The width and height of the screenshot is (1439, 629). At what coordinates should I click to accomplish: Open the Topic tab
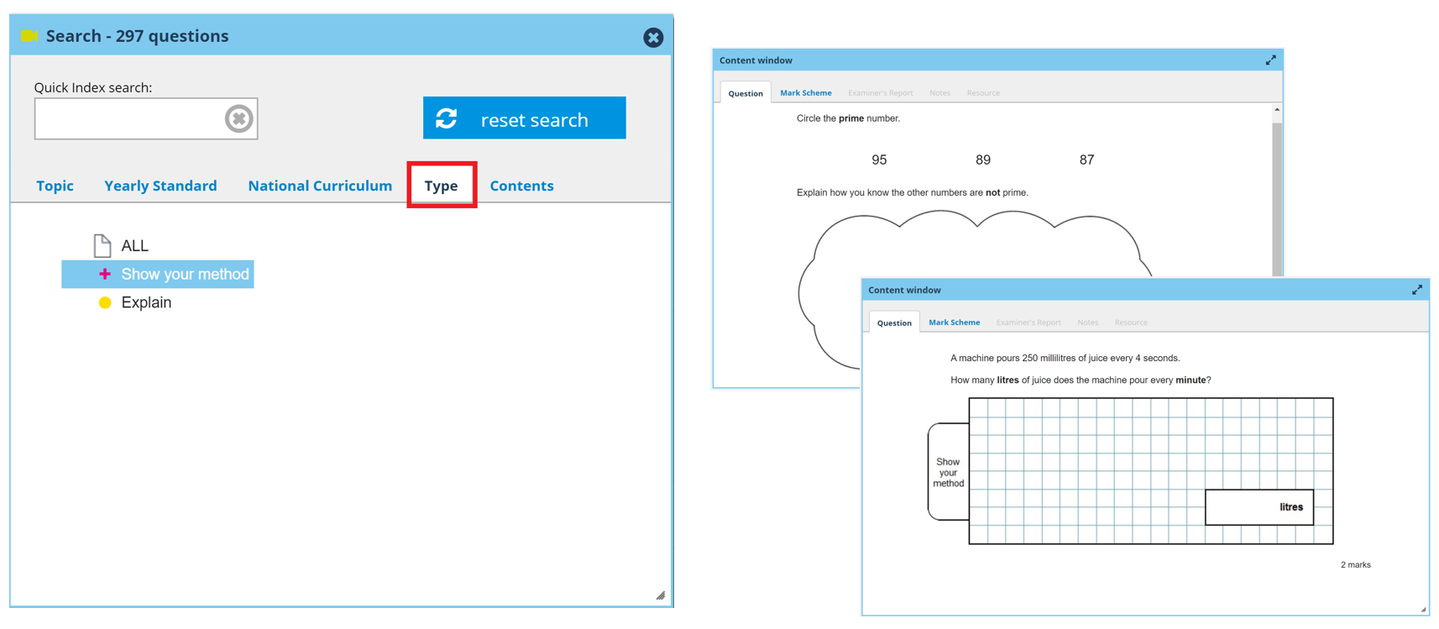[55, 186]
